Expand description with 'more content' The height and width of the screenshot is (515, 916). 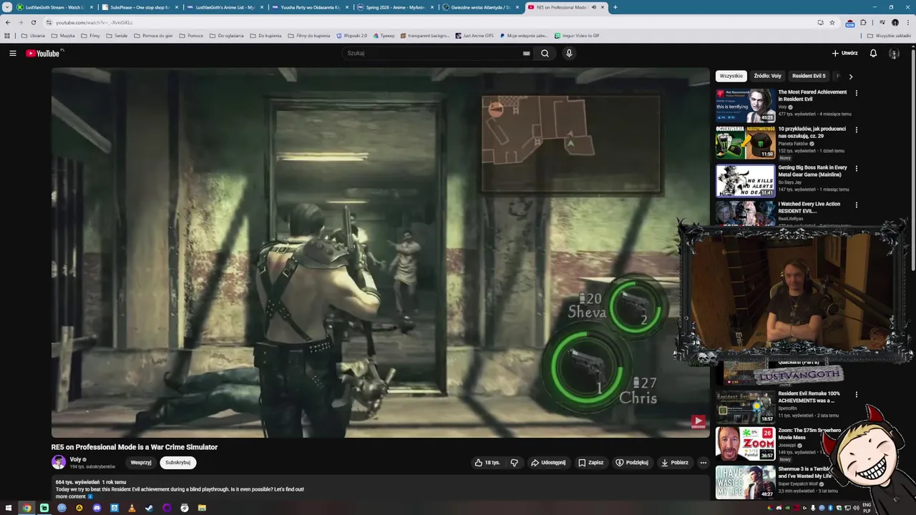[x=71, y=496]
